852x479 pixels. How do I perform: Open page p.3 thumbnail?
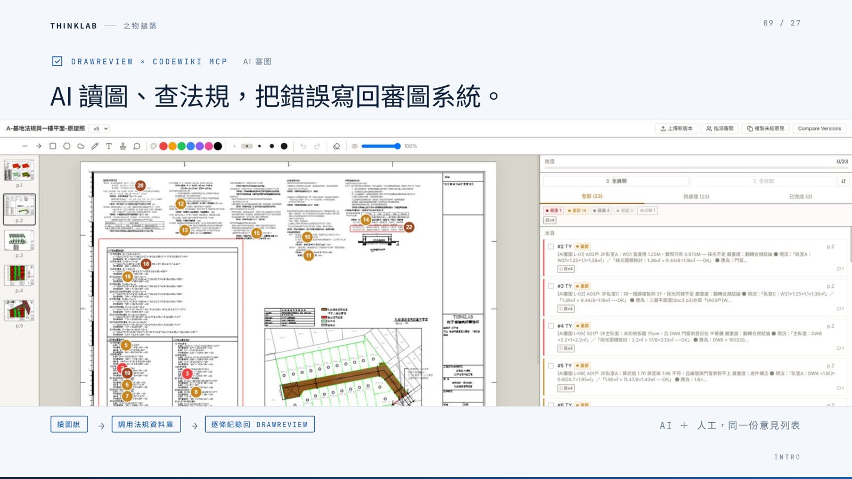point(19,241)
